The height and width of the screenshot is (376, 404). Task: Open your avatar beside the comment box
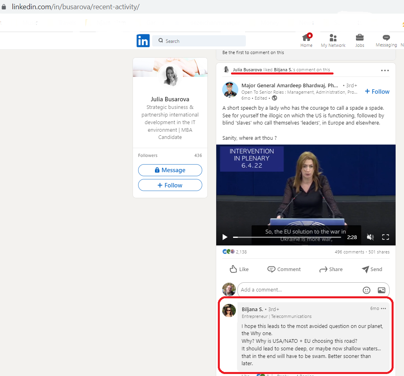(229, 290)
